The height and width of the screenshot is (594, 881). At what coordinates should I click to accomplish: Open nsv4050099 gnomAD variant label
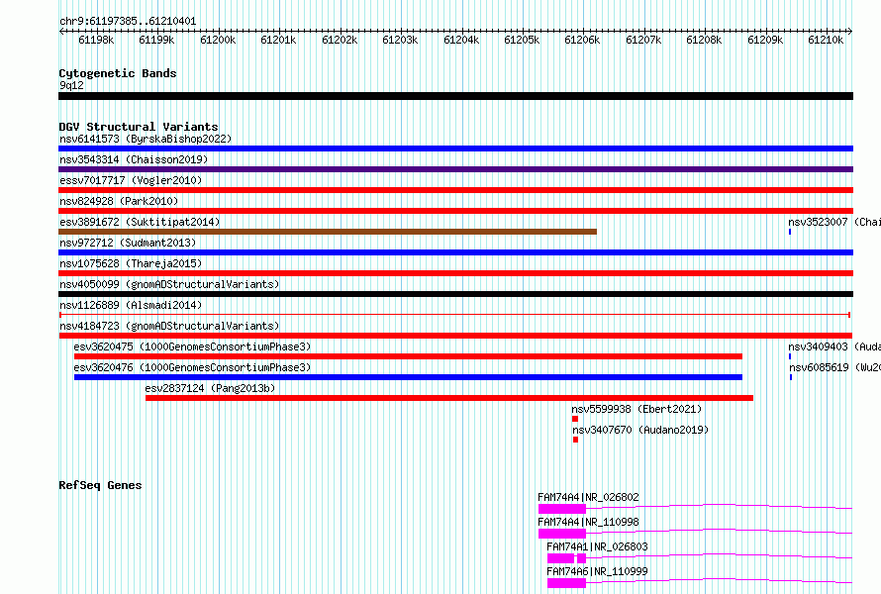click(169, 284)
